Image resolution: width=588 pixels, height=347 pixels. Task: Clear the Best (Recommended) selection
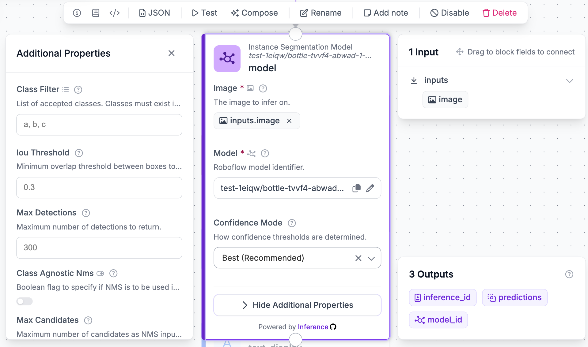pyautogui.click(x=358, y=258)
